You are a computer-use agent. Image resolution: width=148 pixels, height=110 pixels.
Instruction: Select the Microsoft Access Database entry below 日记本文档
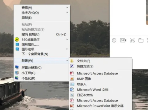coord(101,100)
